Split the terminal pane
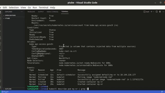 click(157, 12)
